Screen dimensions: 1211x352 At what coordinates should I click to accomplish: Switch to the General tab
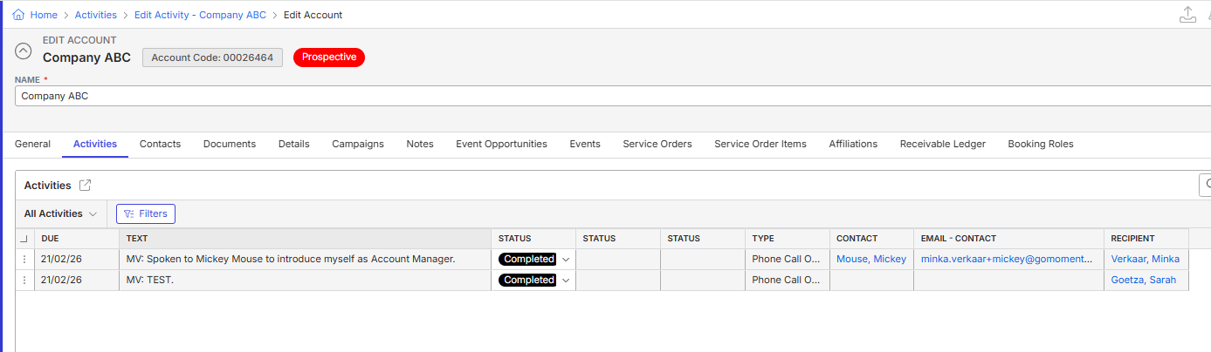coord(32,144)
